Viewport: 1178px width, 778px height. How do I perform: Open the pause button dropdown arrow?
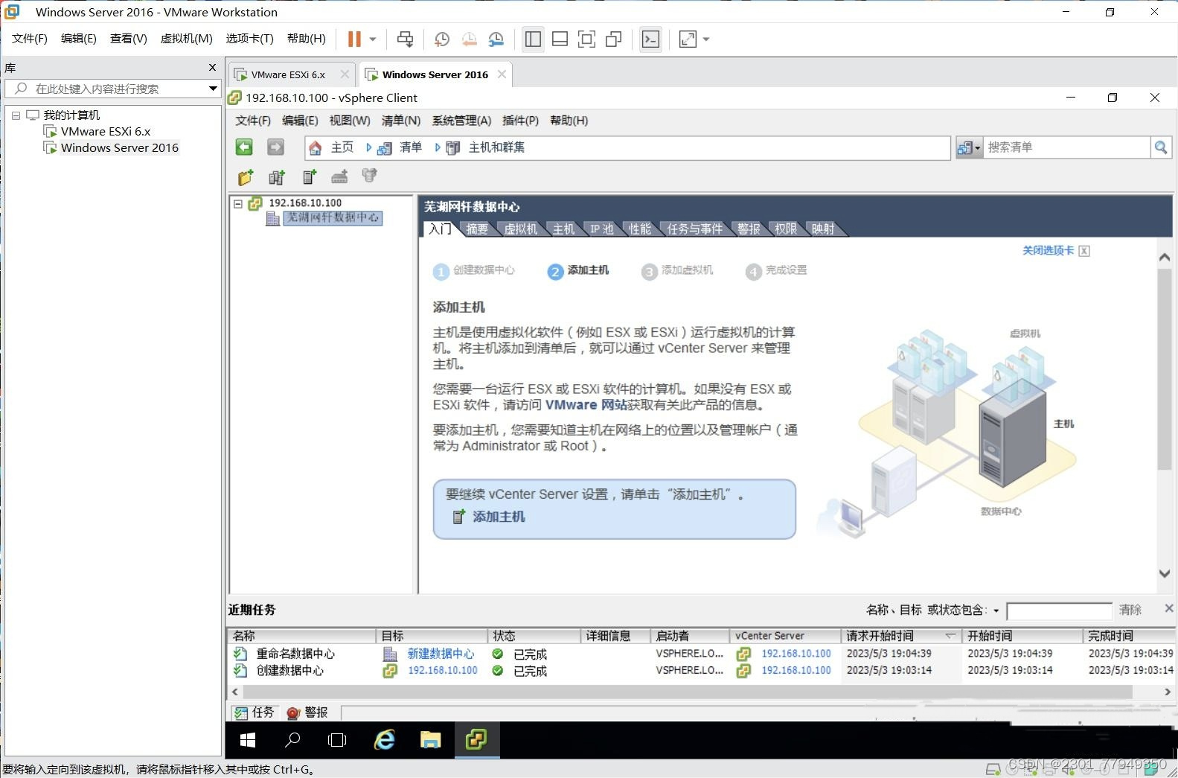[373, 39]
